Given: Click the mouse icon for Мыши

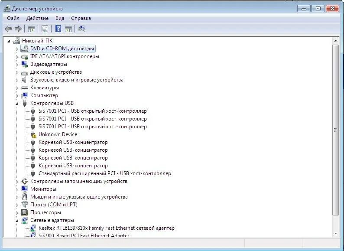Looking at the screenshot, I should tap(25, 197).
